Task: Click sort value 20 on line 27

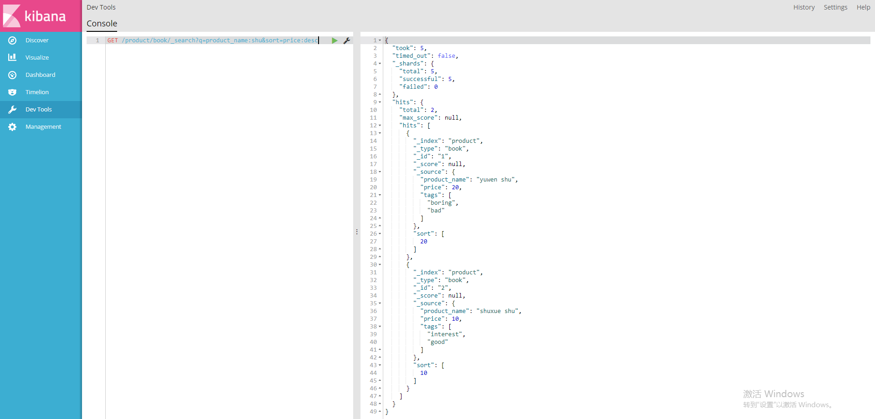Action: [424, 242]
